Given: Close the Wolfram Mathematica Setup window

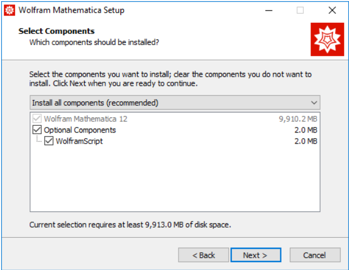Looking at the screenshot, I should point(332,10).
